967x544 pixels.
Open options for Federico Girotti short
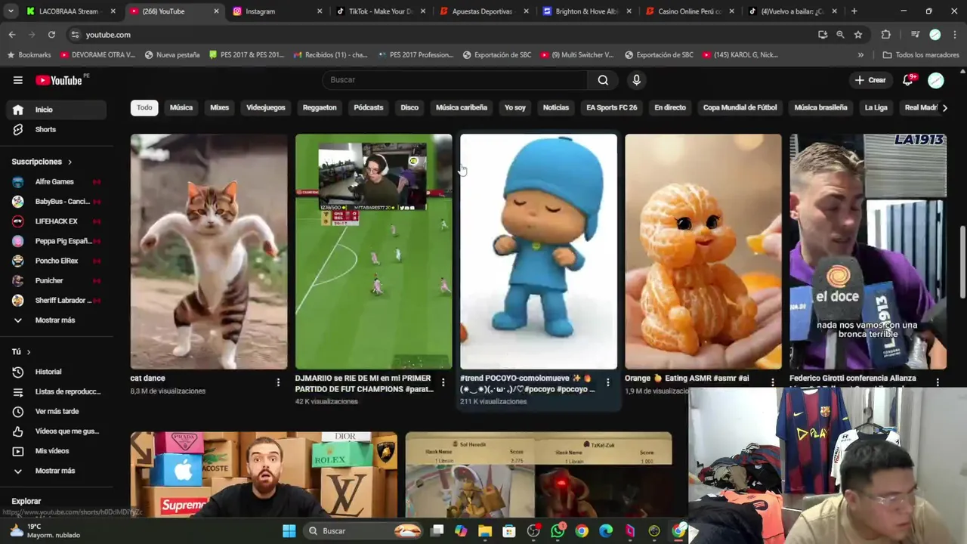coord(938,382)
